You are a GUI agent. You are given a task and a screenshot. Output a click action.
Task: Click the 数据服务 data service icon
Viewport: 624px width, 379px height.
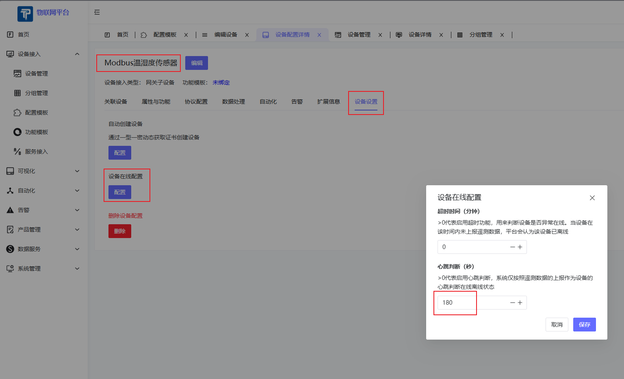10,249
